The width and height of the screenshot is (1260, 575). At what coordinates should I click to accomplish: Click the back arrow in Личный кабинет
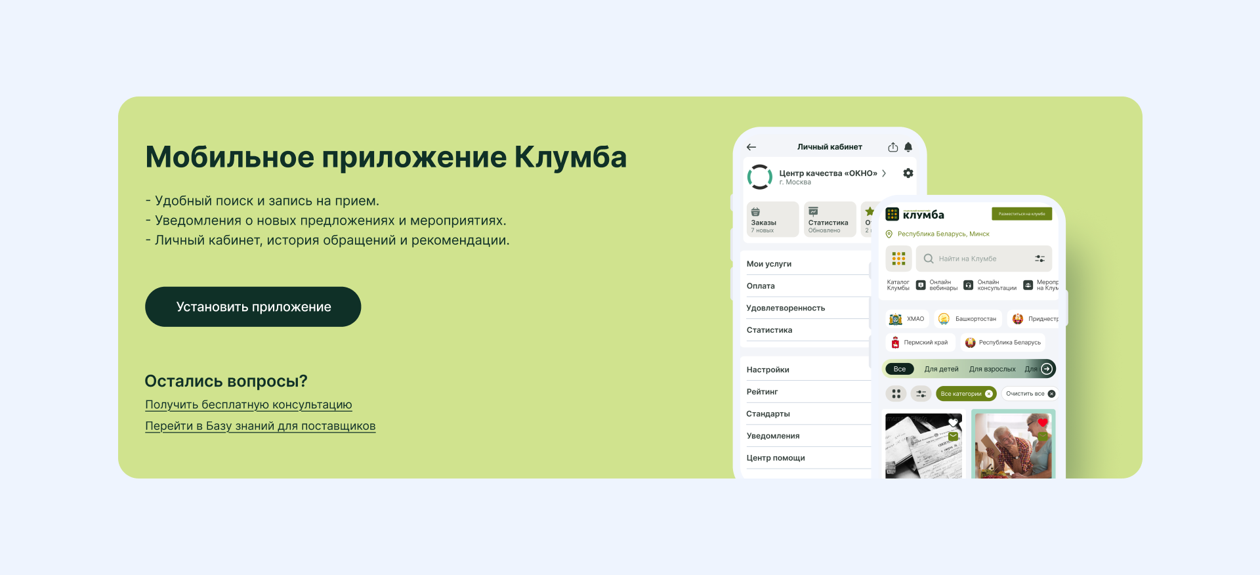pyautogui.click(x=751, y=147)
